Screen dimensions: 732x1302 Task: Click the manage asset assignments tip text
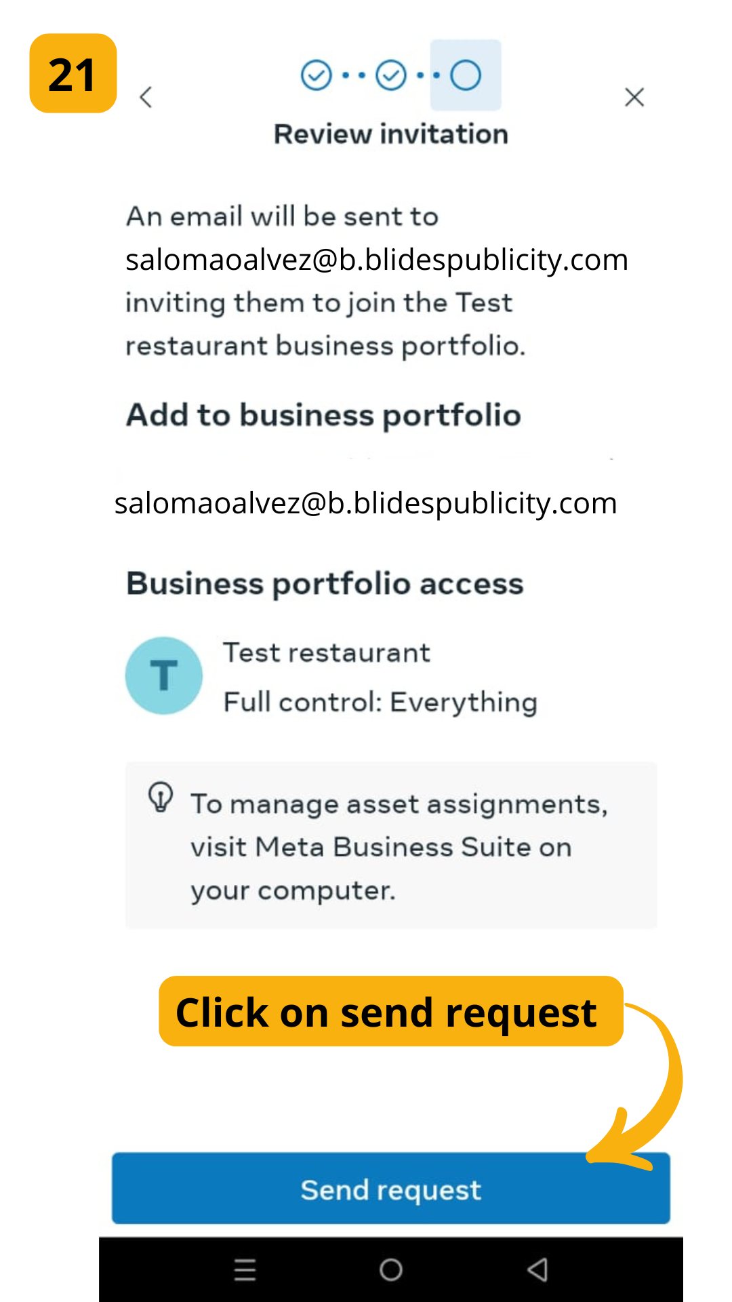click(399, 847)
